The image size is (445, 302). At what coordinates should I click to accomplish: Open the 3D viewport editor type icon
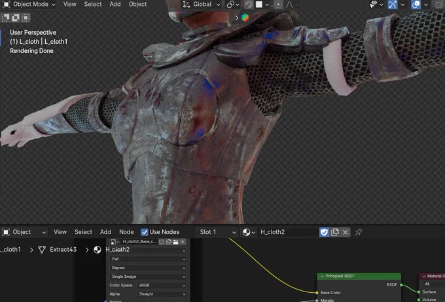[x=6, y=5]
